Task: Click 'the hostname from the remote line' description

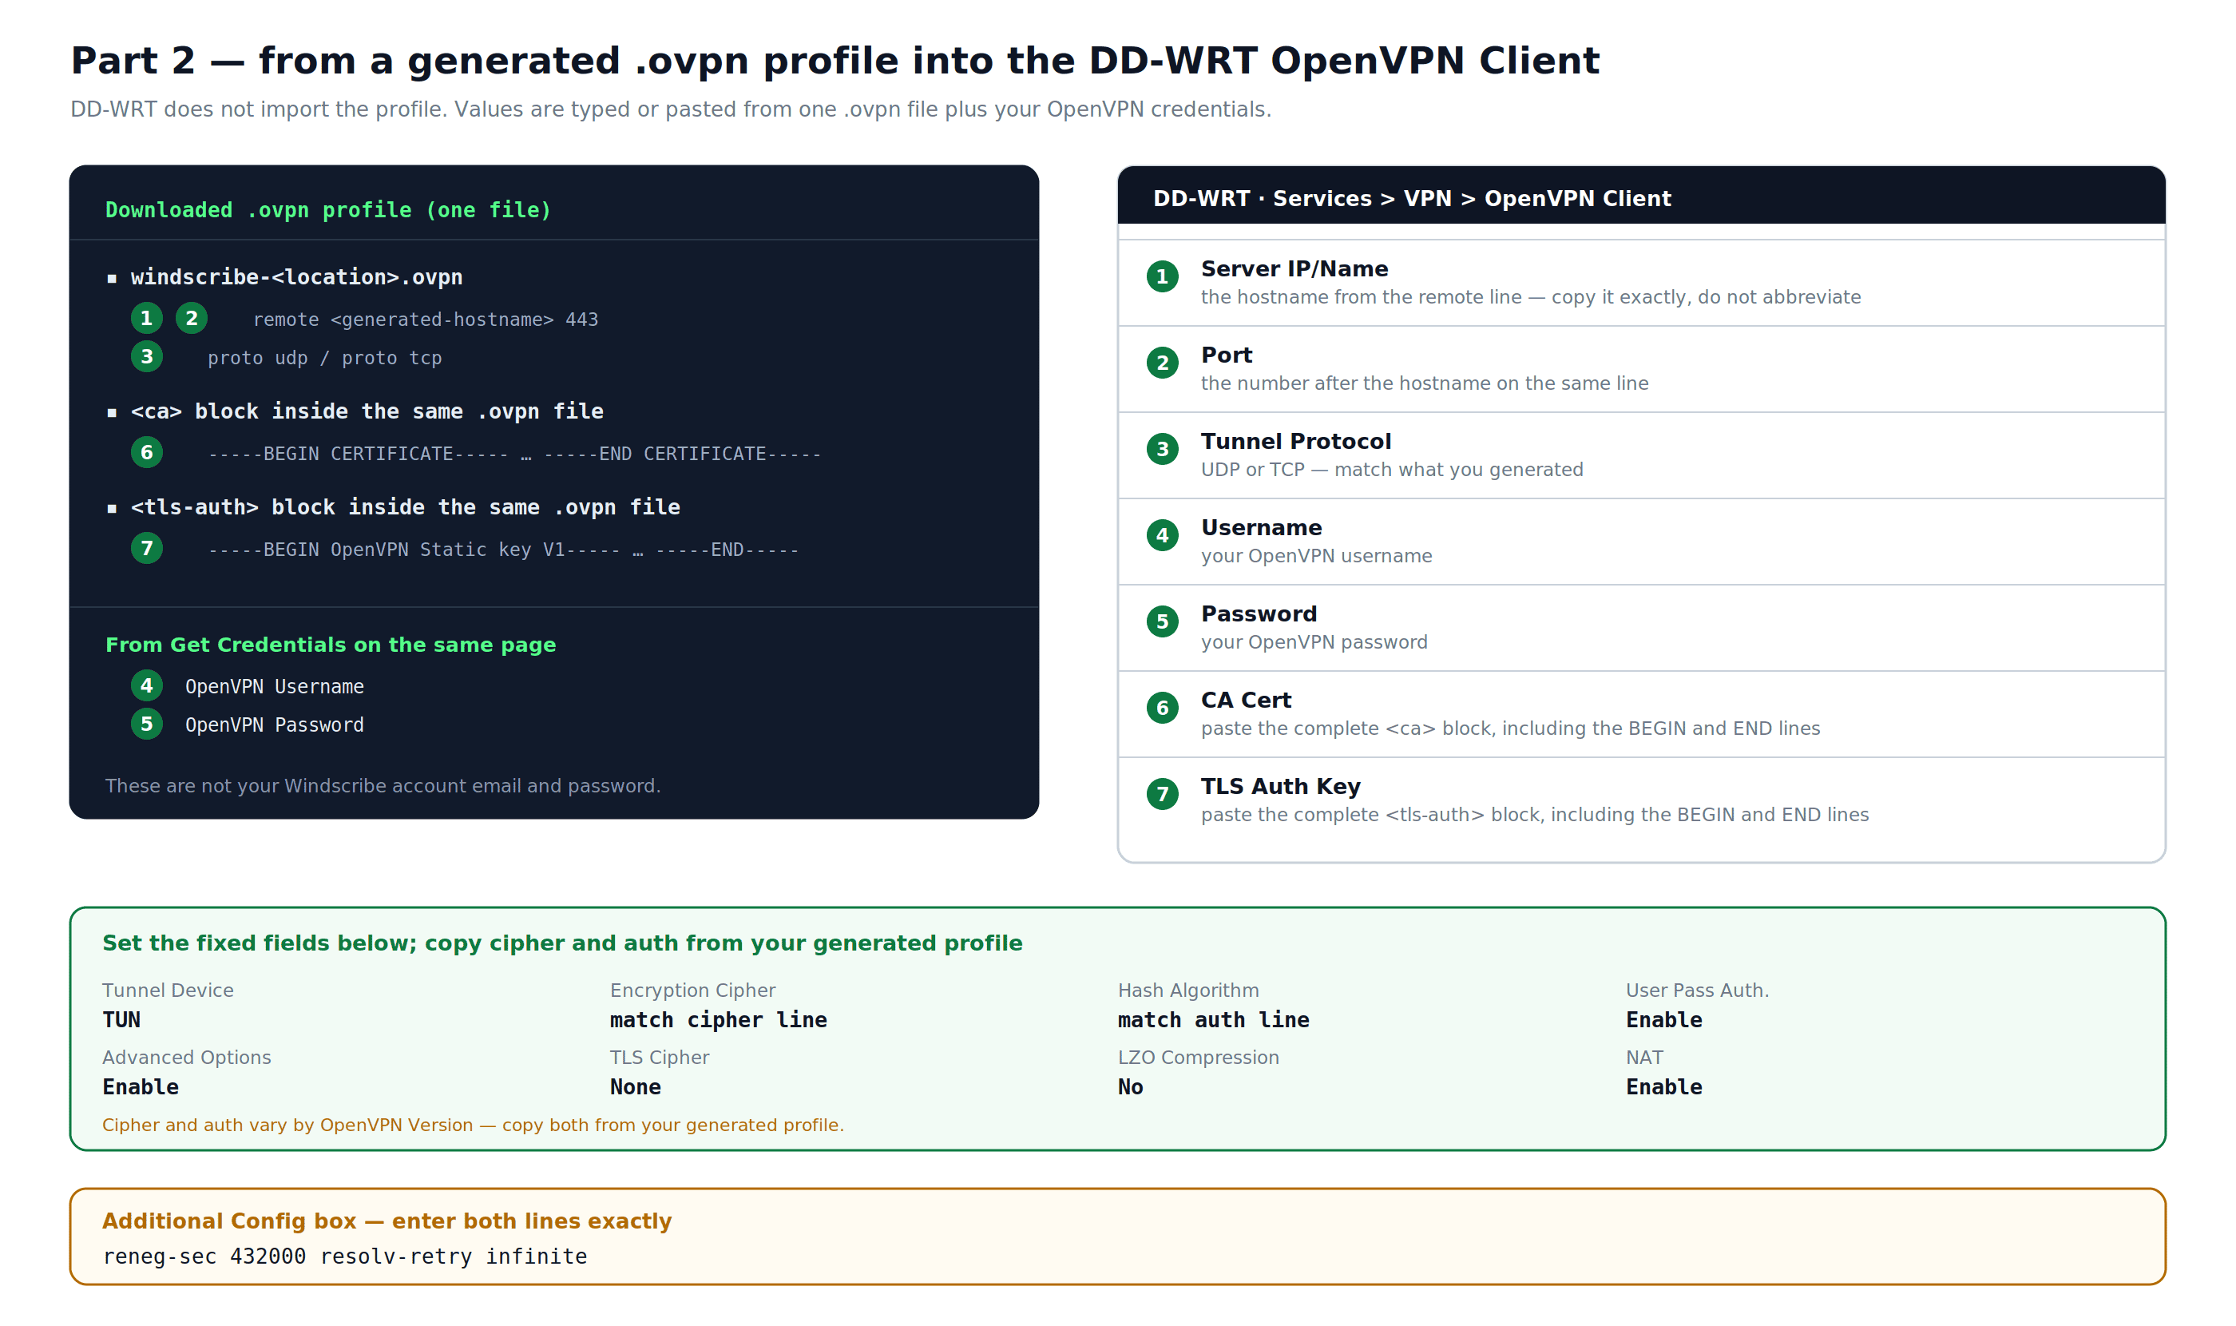Action: pos(1531,296)
